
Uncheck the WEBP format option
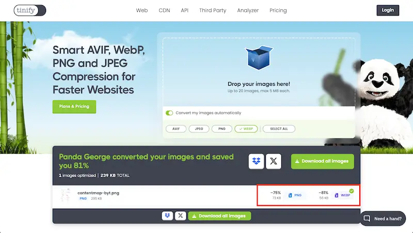coord(246,129)
